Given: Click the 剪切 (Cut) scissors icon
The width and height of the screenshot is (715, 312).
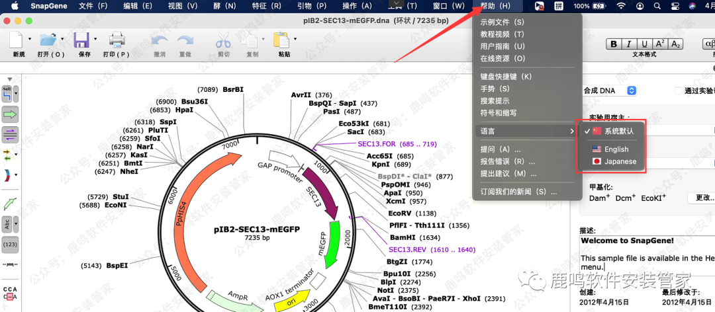Looking at the screenshot, I should point(223,41).
